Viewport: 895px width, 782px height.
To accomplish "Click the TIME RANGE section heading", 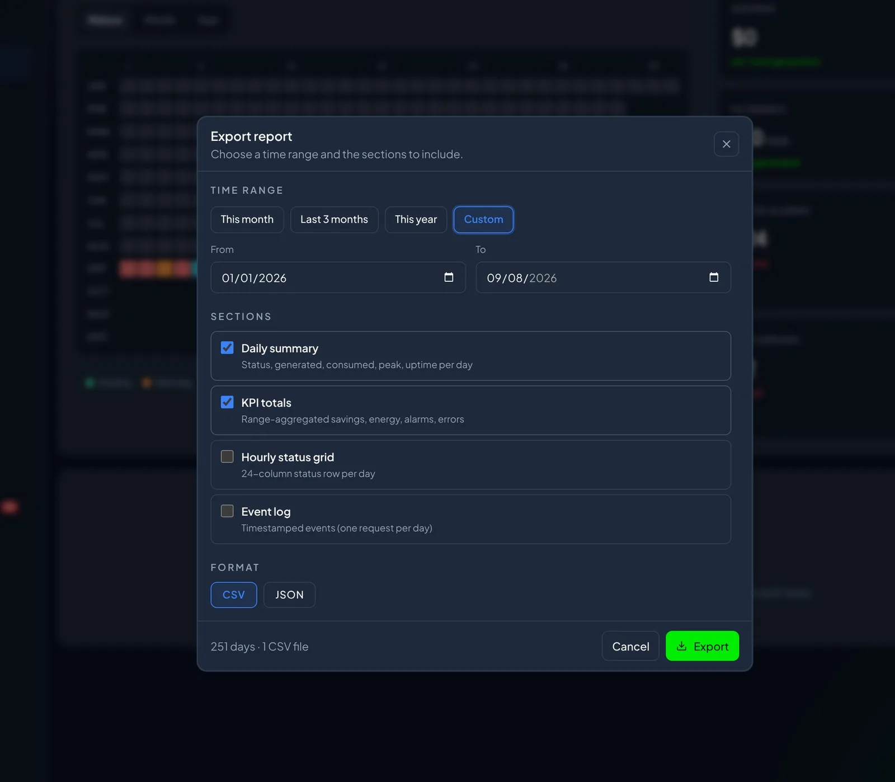I will [247, 190].
